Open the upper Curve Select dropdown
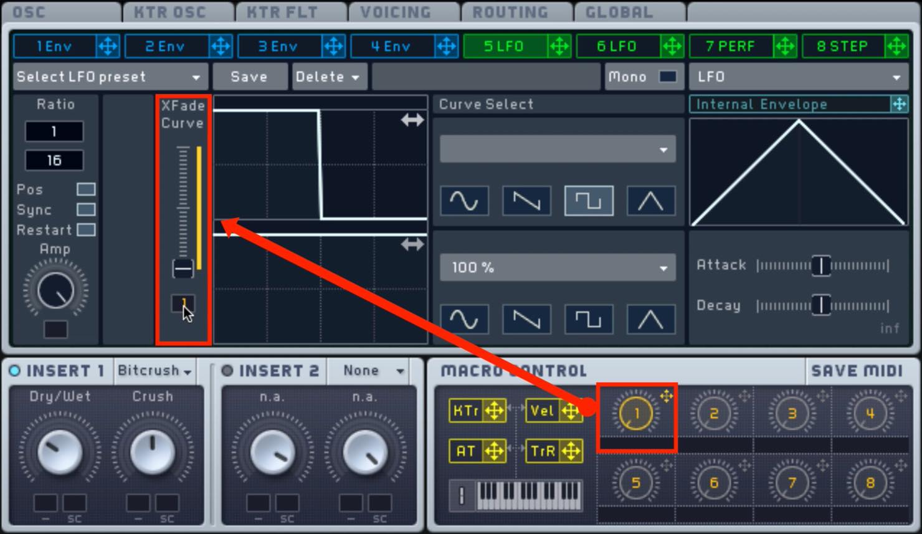The width and height of the screenshot is (922, 534). pyautogui.click(x=558, y=150)
